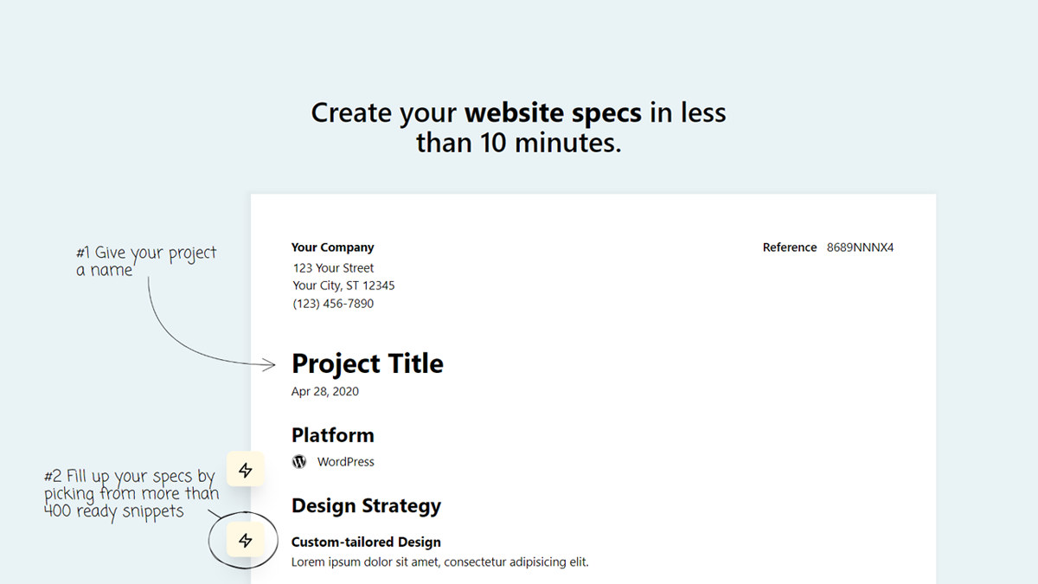Edit the Project Title heading
Image resolution: width=1038 pixels, height=584 pixels.
pyautogui.click(x=368, y=363)
